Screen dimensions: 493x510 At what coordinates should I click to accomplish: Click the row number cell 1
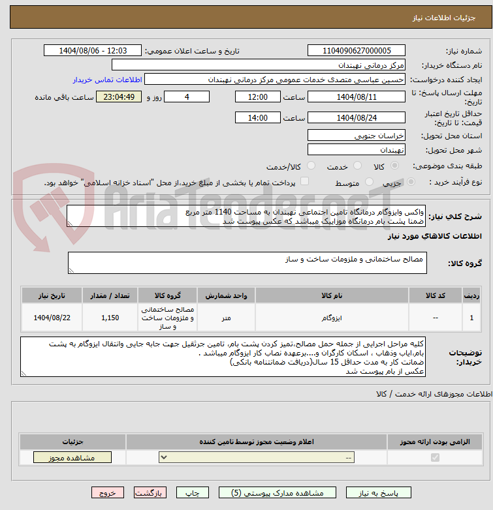471,318
